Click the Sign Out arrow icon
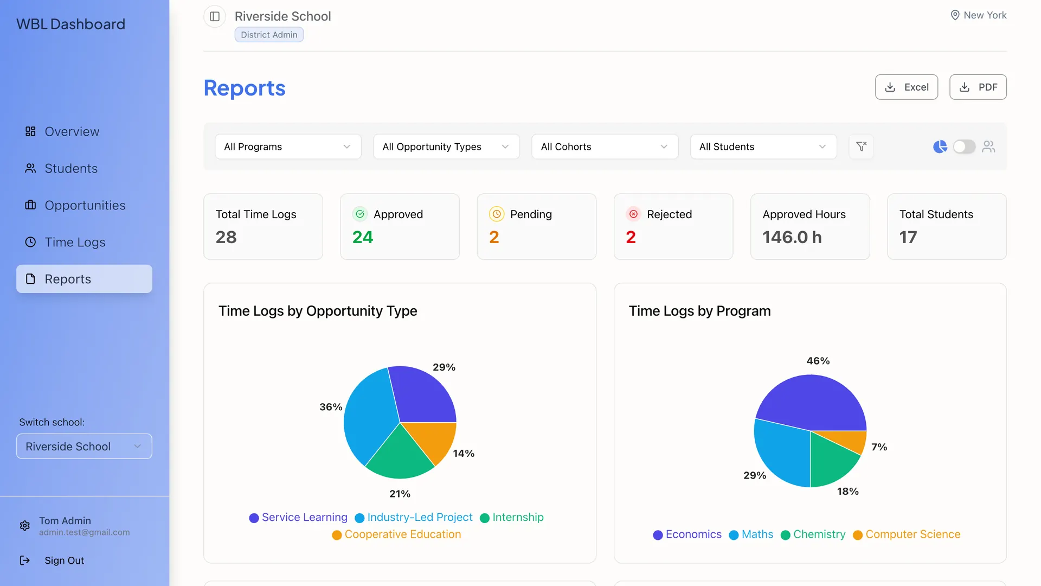1041x586 pixels. pyautogui.click(x=25, y=560)
